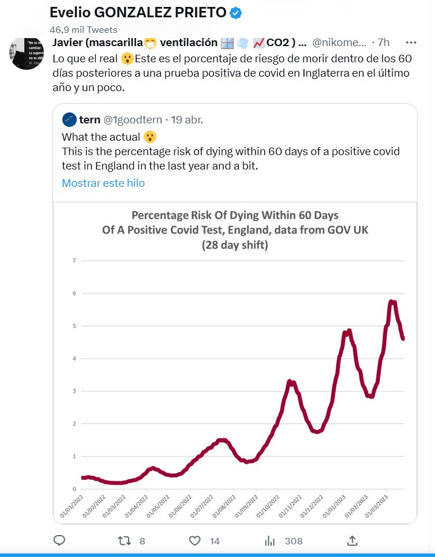Viewport: 435px width, 557px height.
Task: Open the "Mostrar este hilo" link
Action: point(103,183)
